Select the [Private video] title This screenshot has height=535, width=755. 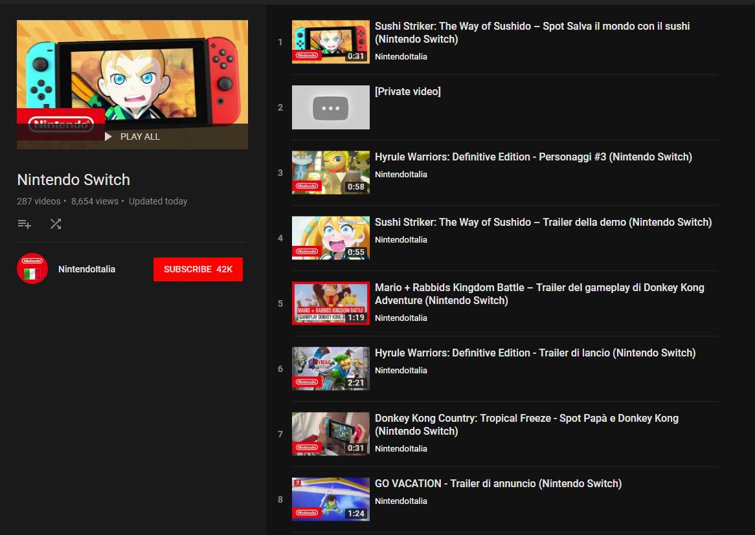(408, 91)
